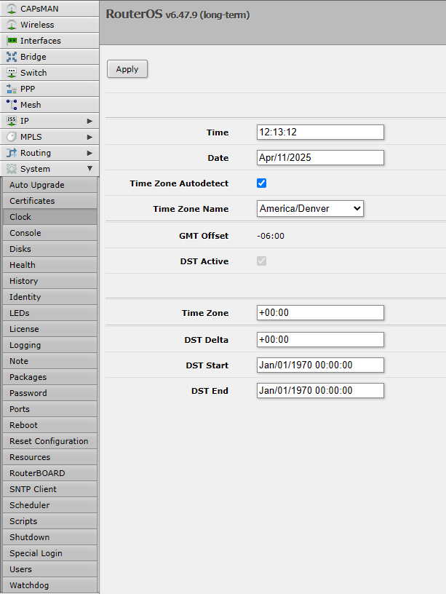The image size is (446, 594).
Task: Click the PPP icon in sidebar
Action: 12,89
